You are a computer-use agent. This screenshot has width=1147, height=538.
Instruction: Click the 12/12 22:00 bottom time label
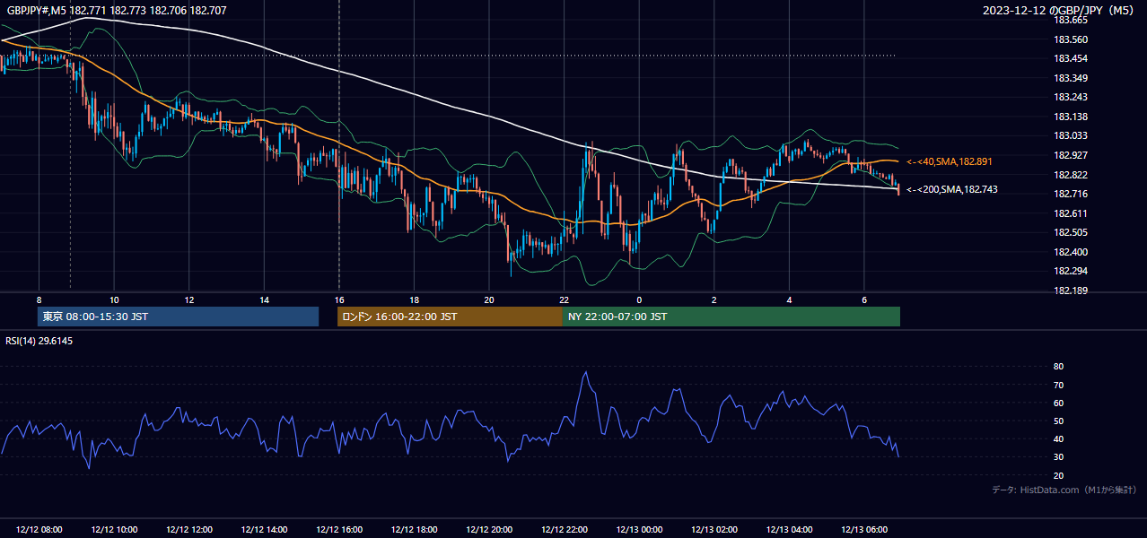click(x=565, y=530)
